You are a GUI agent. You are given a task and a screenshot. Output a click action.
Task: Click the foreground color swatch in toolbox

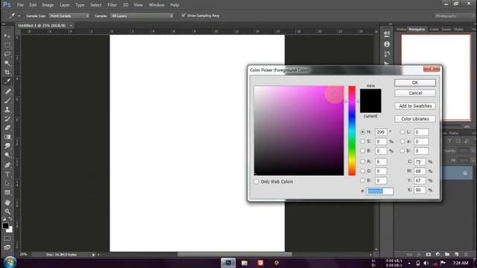(5, 226)
